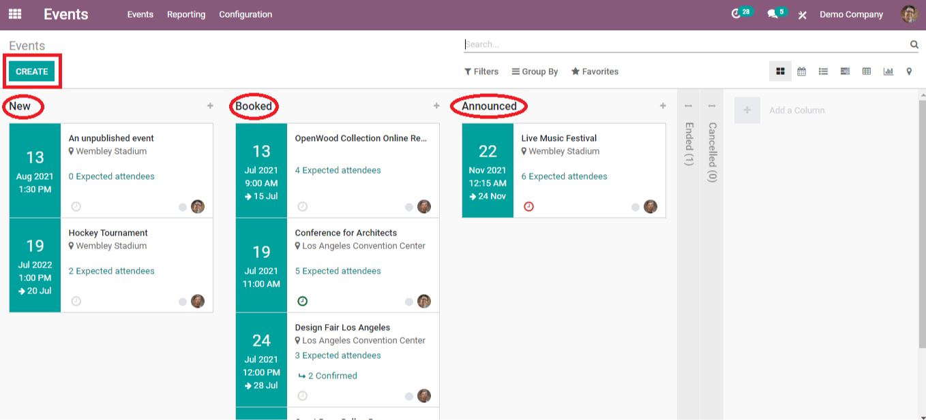Open the Reporting menu

(186, 14)
